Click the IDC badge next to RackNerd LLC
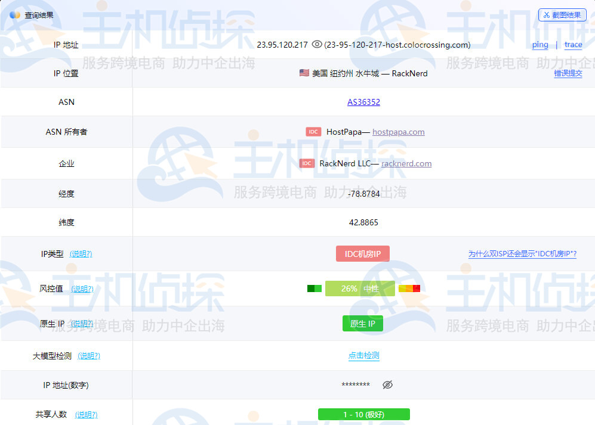The image size is (595, 425). [307, 163]
